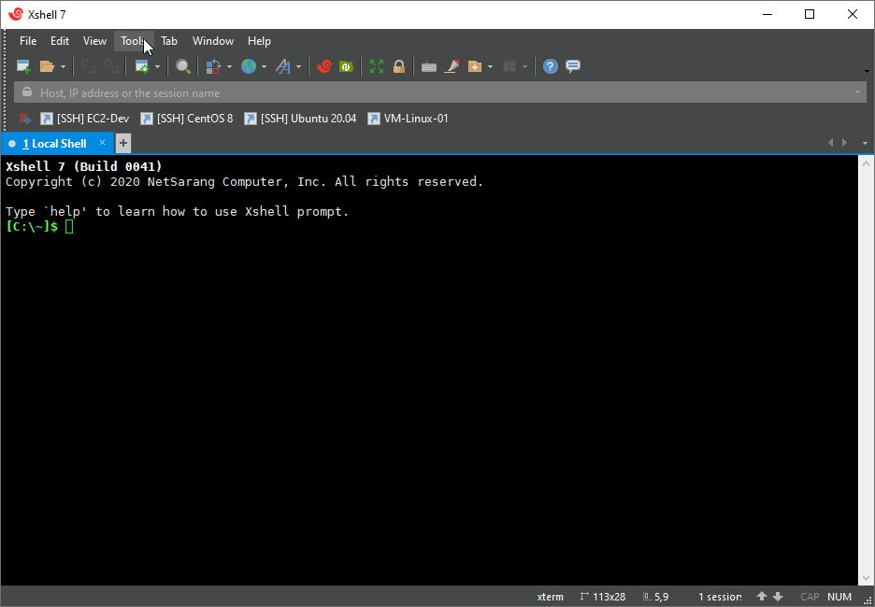Click the xterm terminal type in status bar
Viewport: 875px width, 607px height.
pyautogui.click(x=551, y=597)
